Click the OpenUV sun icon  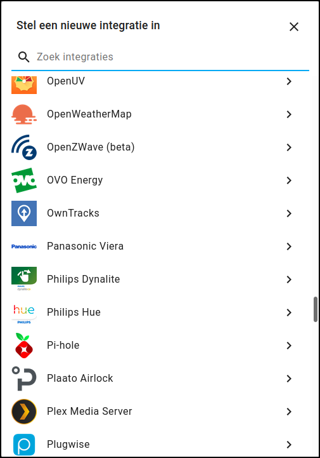click(24, 84)
